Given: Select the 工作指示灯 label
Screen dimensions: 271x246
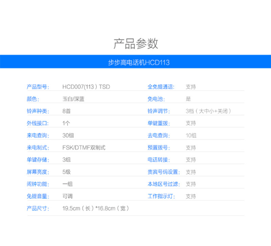Looking at the screenshot, I should 161,196.
